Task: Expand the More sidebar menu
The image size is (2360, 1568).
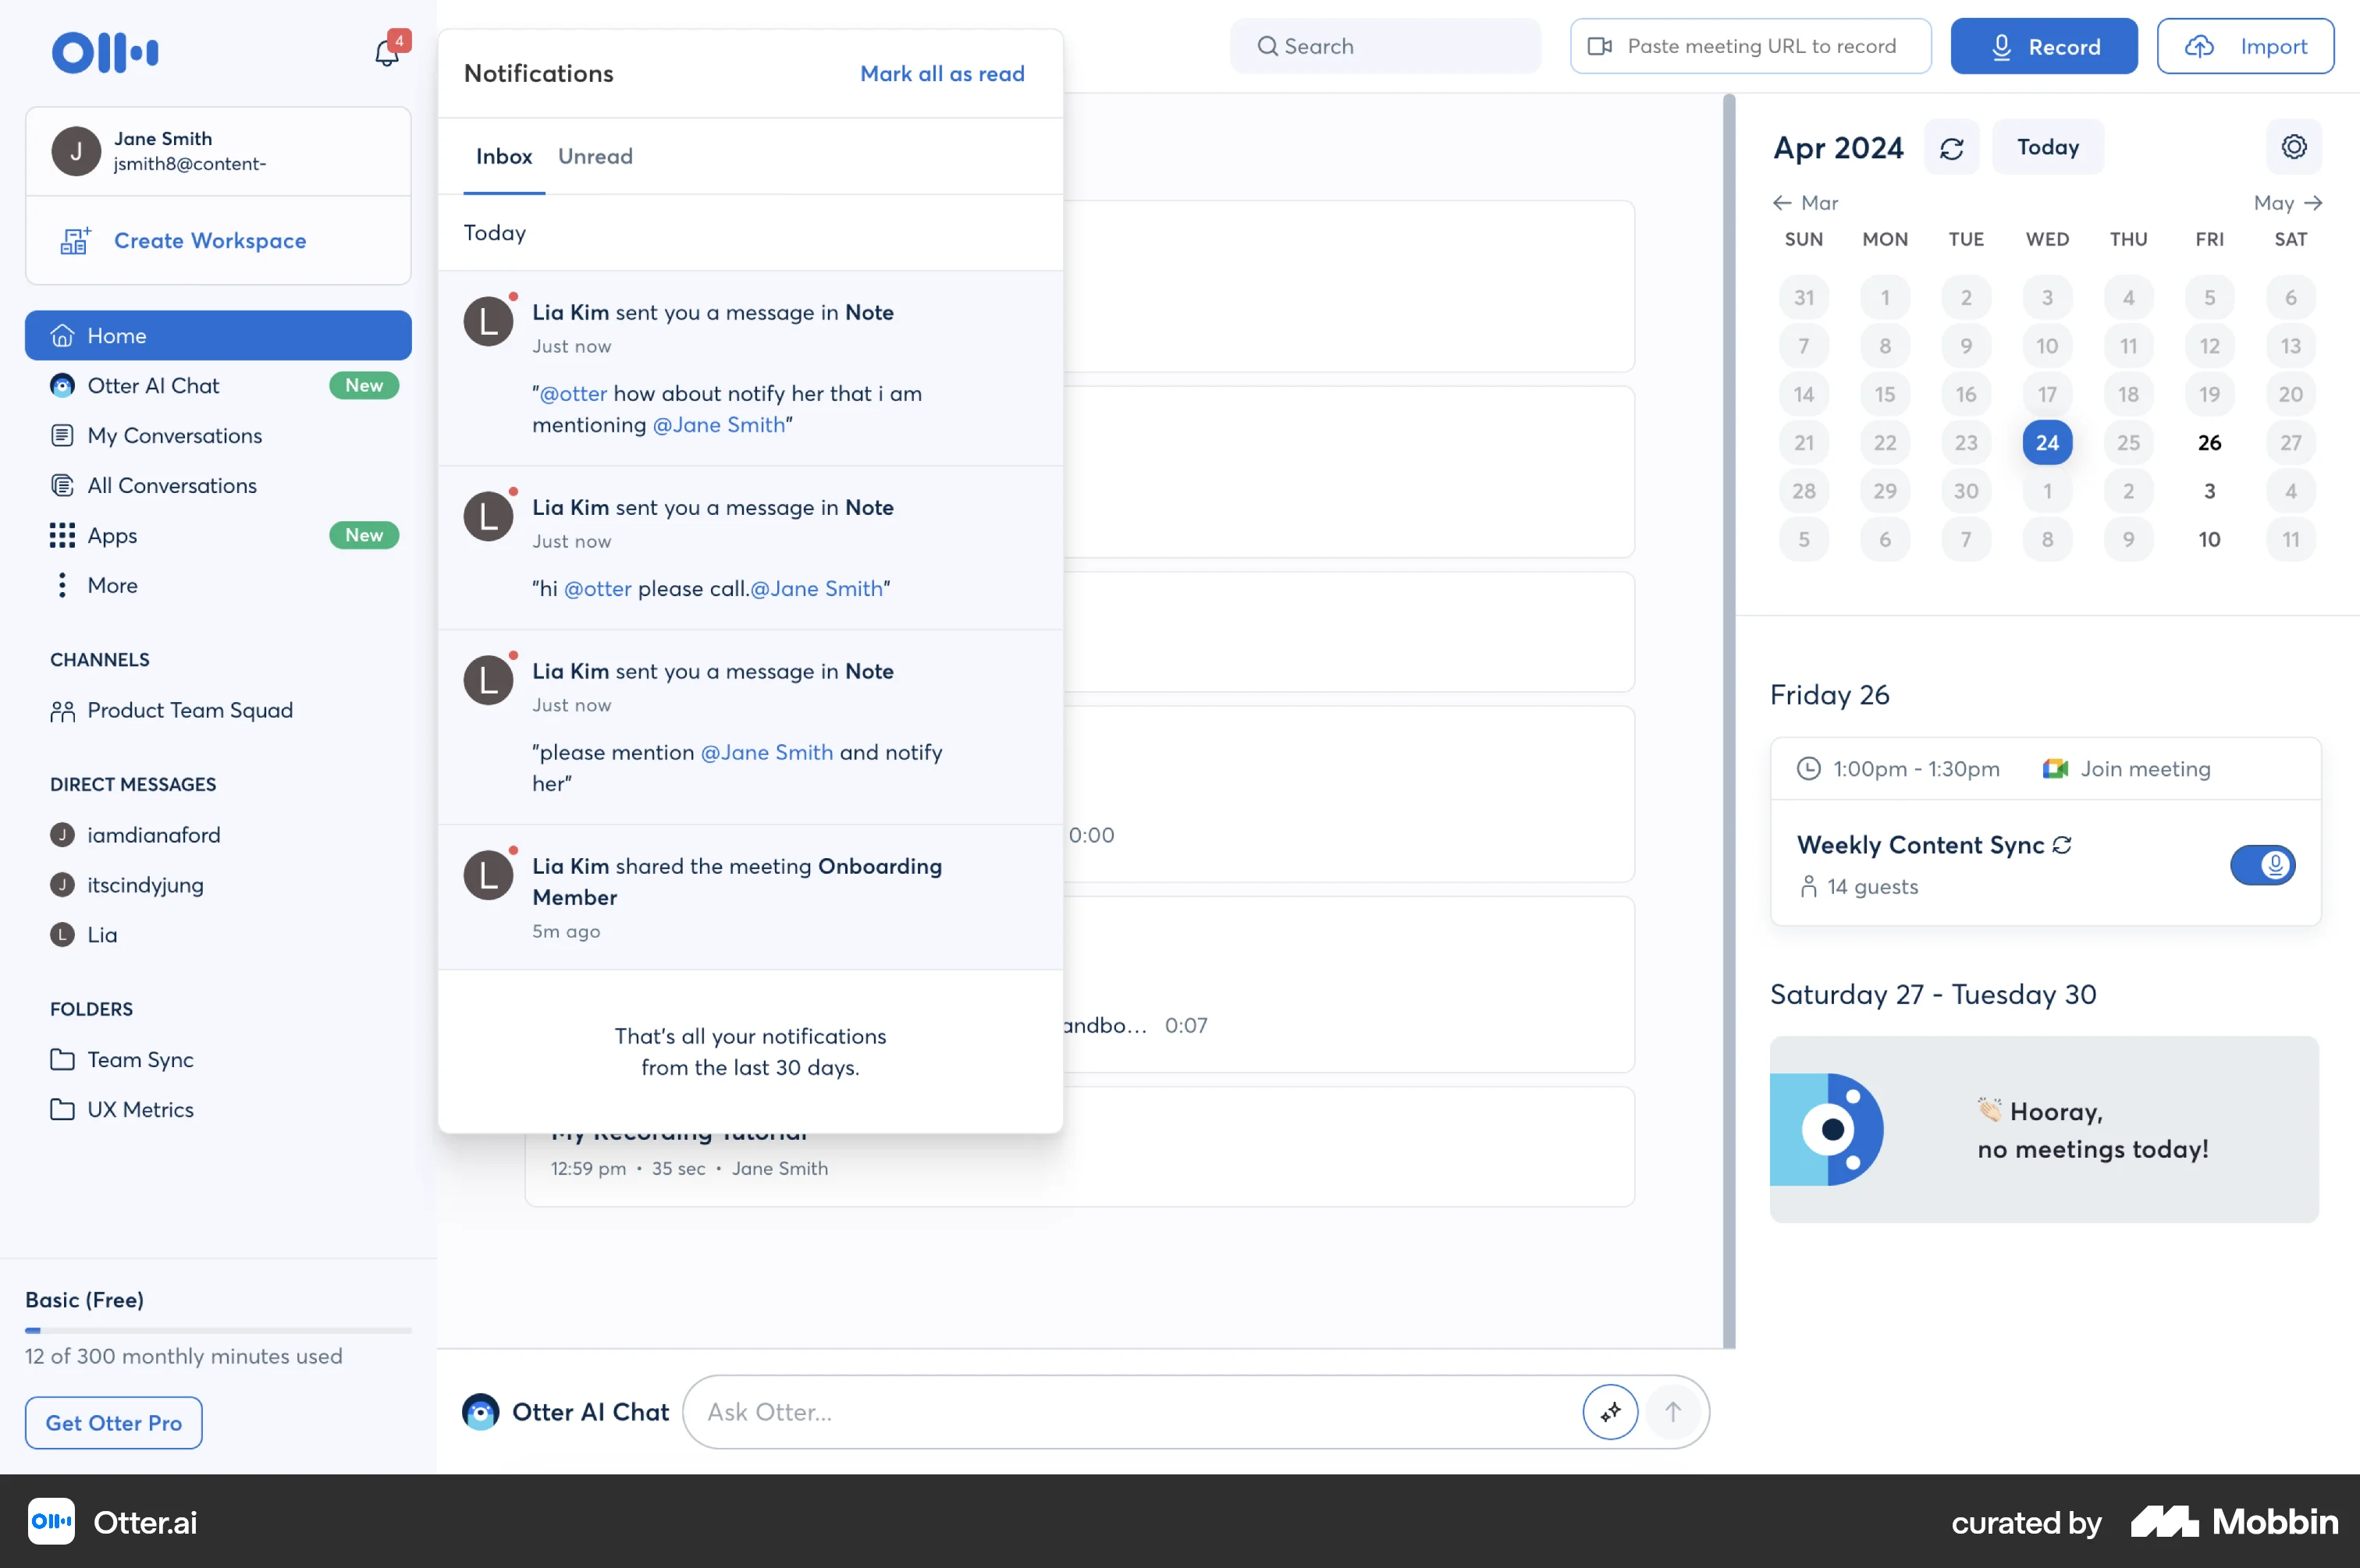Action: click(218, 585)
